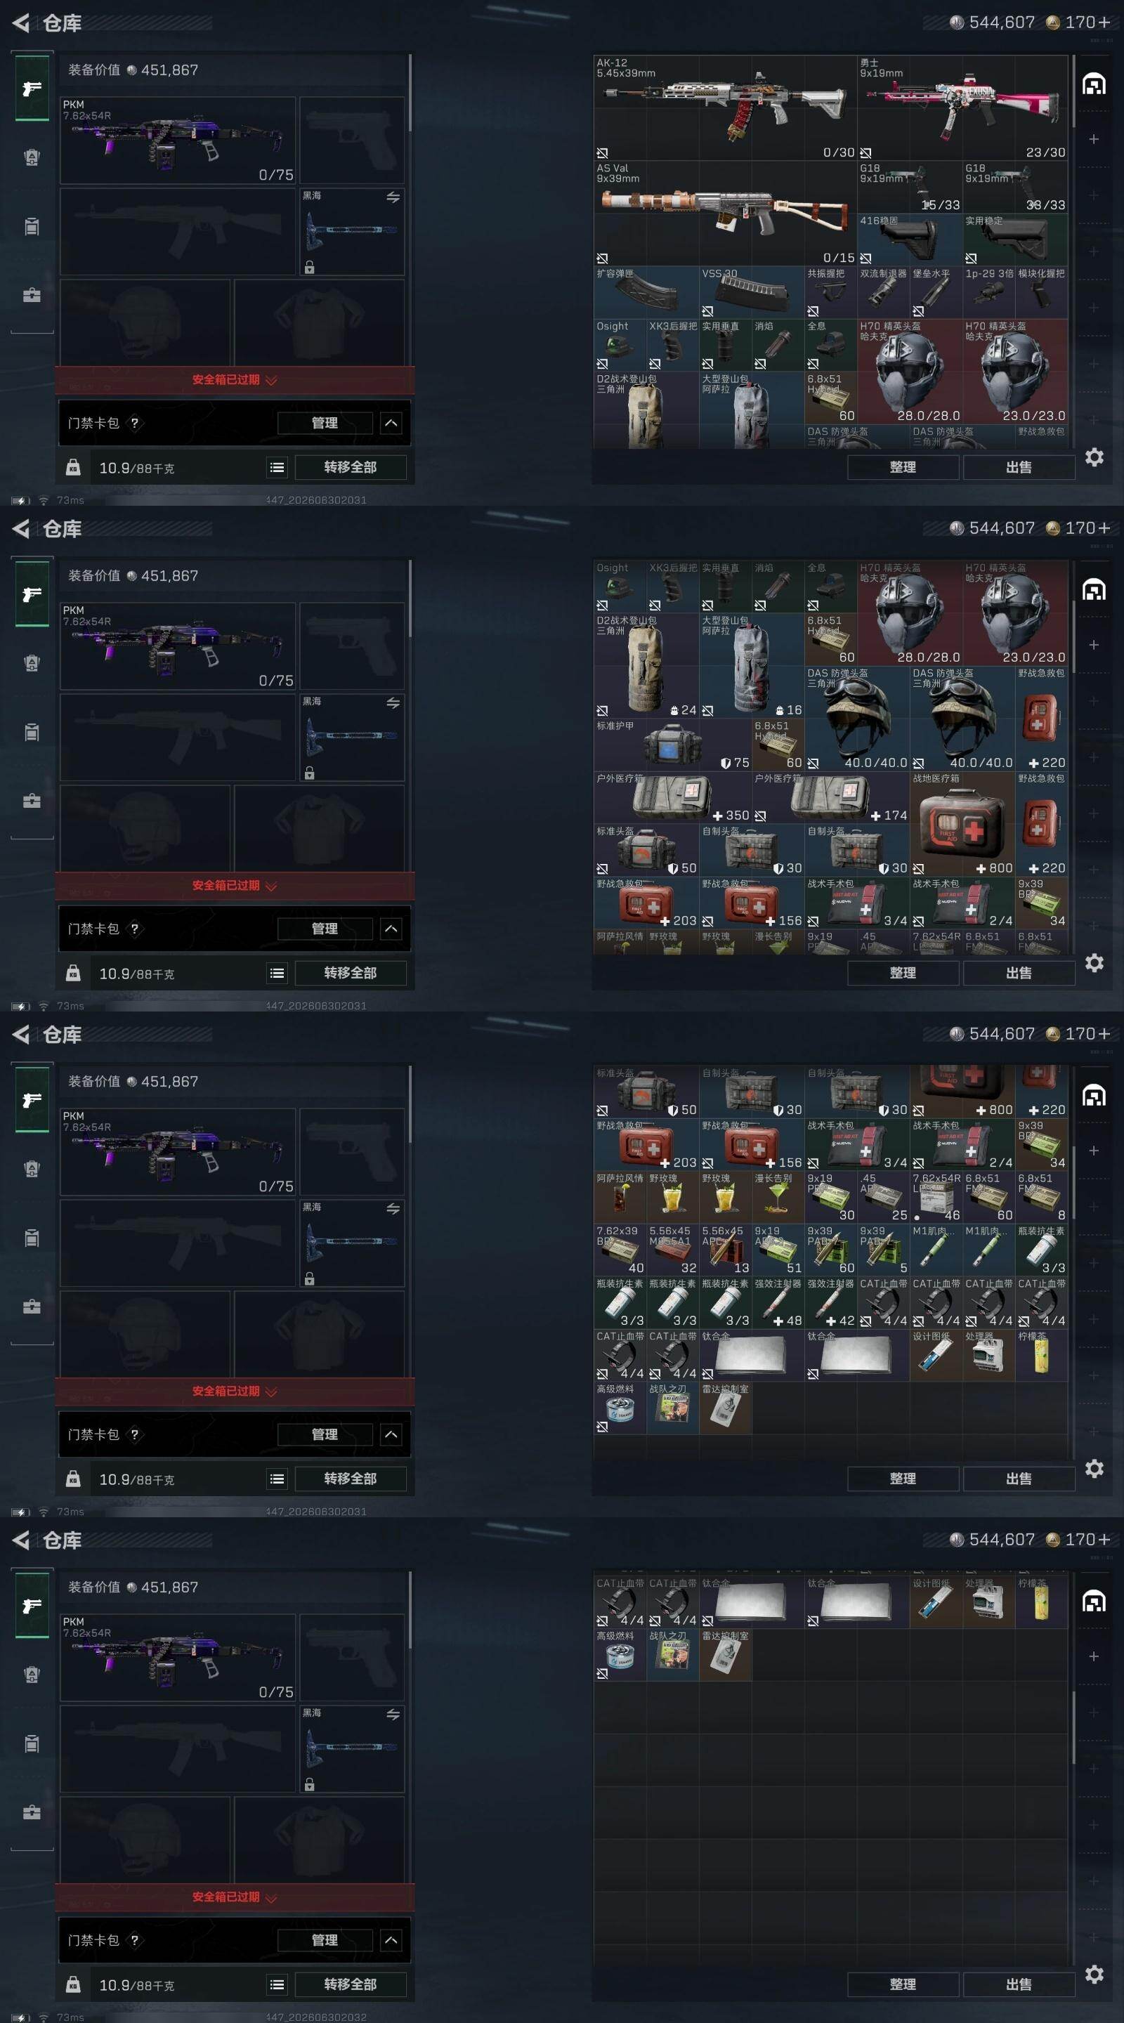The height and width of the screenshot is (2023, 1124).
Task: Click 出售 below the AK-12 stash view
Action: pyautogui.click(x=1019, y=467)
